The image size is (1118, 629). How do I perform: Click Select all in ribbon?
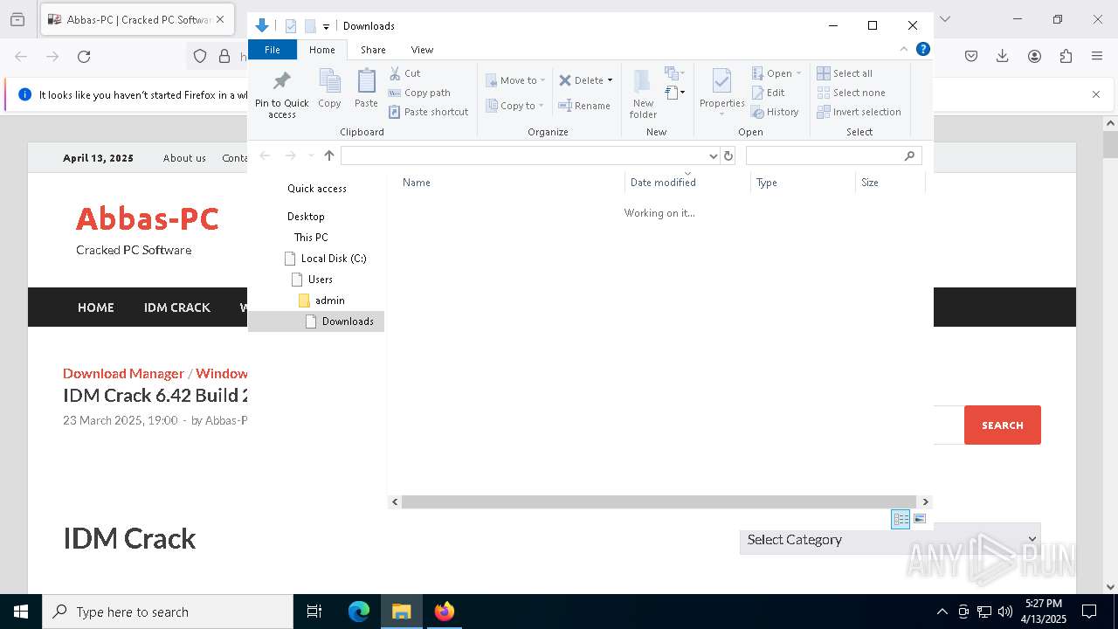pos(845,73)
